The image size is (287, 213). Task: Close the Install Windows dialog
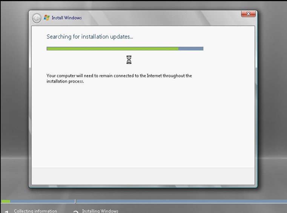[248, 14]
